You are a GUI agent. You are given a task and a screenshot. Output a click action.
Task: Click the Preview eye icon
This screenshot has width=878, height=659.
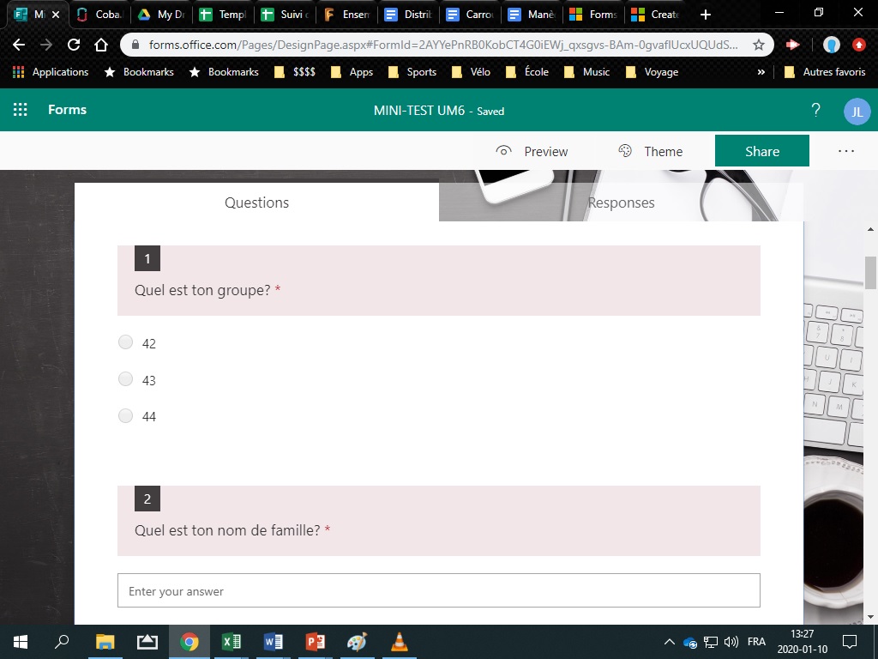coord(503,151)
